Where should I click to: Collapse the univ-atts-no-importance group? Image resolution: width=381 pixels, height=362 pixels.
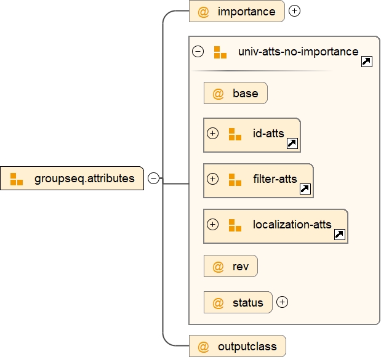(198, 52)
